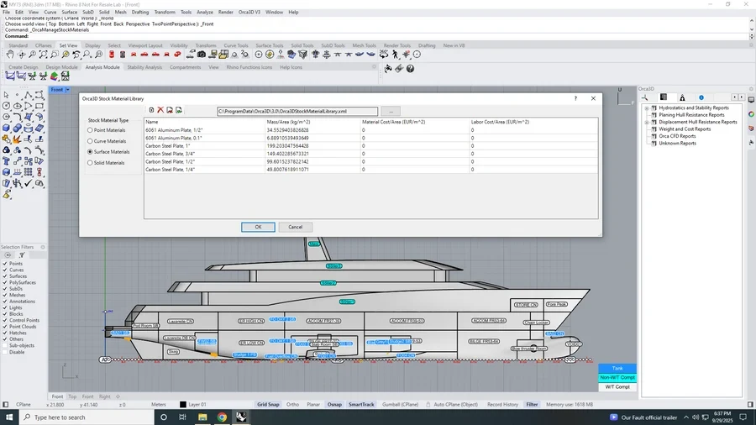Switch to the Compartments toolbar tab

pos(185,67)
